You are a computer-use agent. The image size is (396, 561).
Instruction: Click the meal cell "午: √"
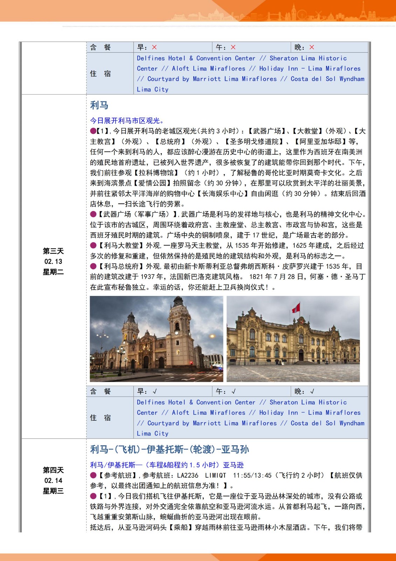[x=251, y=391]
